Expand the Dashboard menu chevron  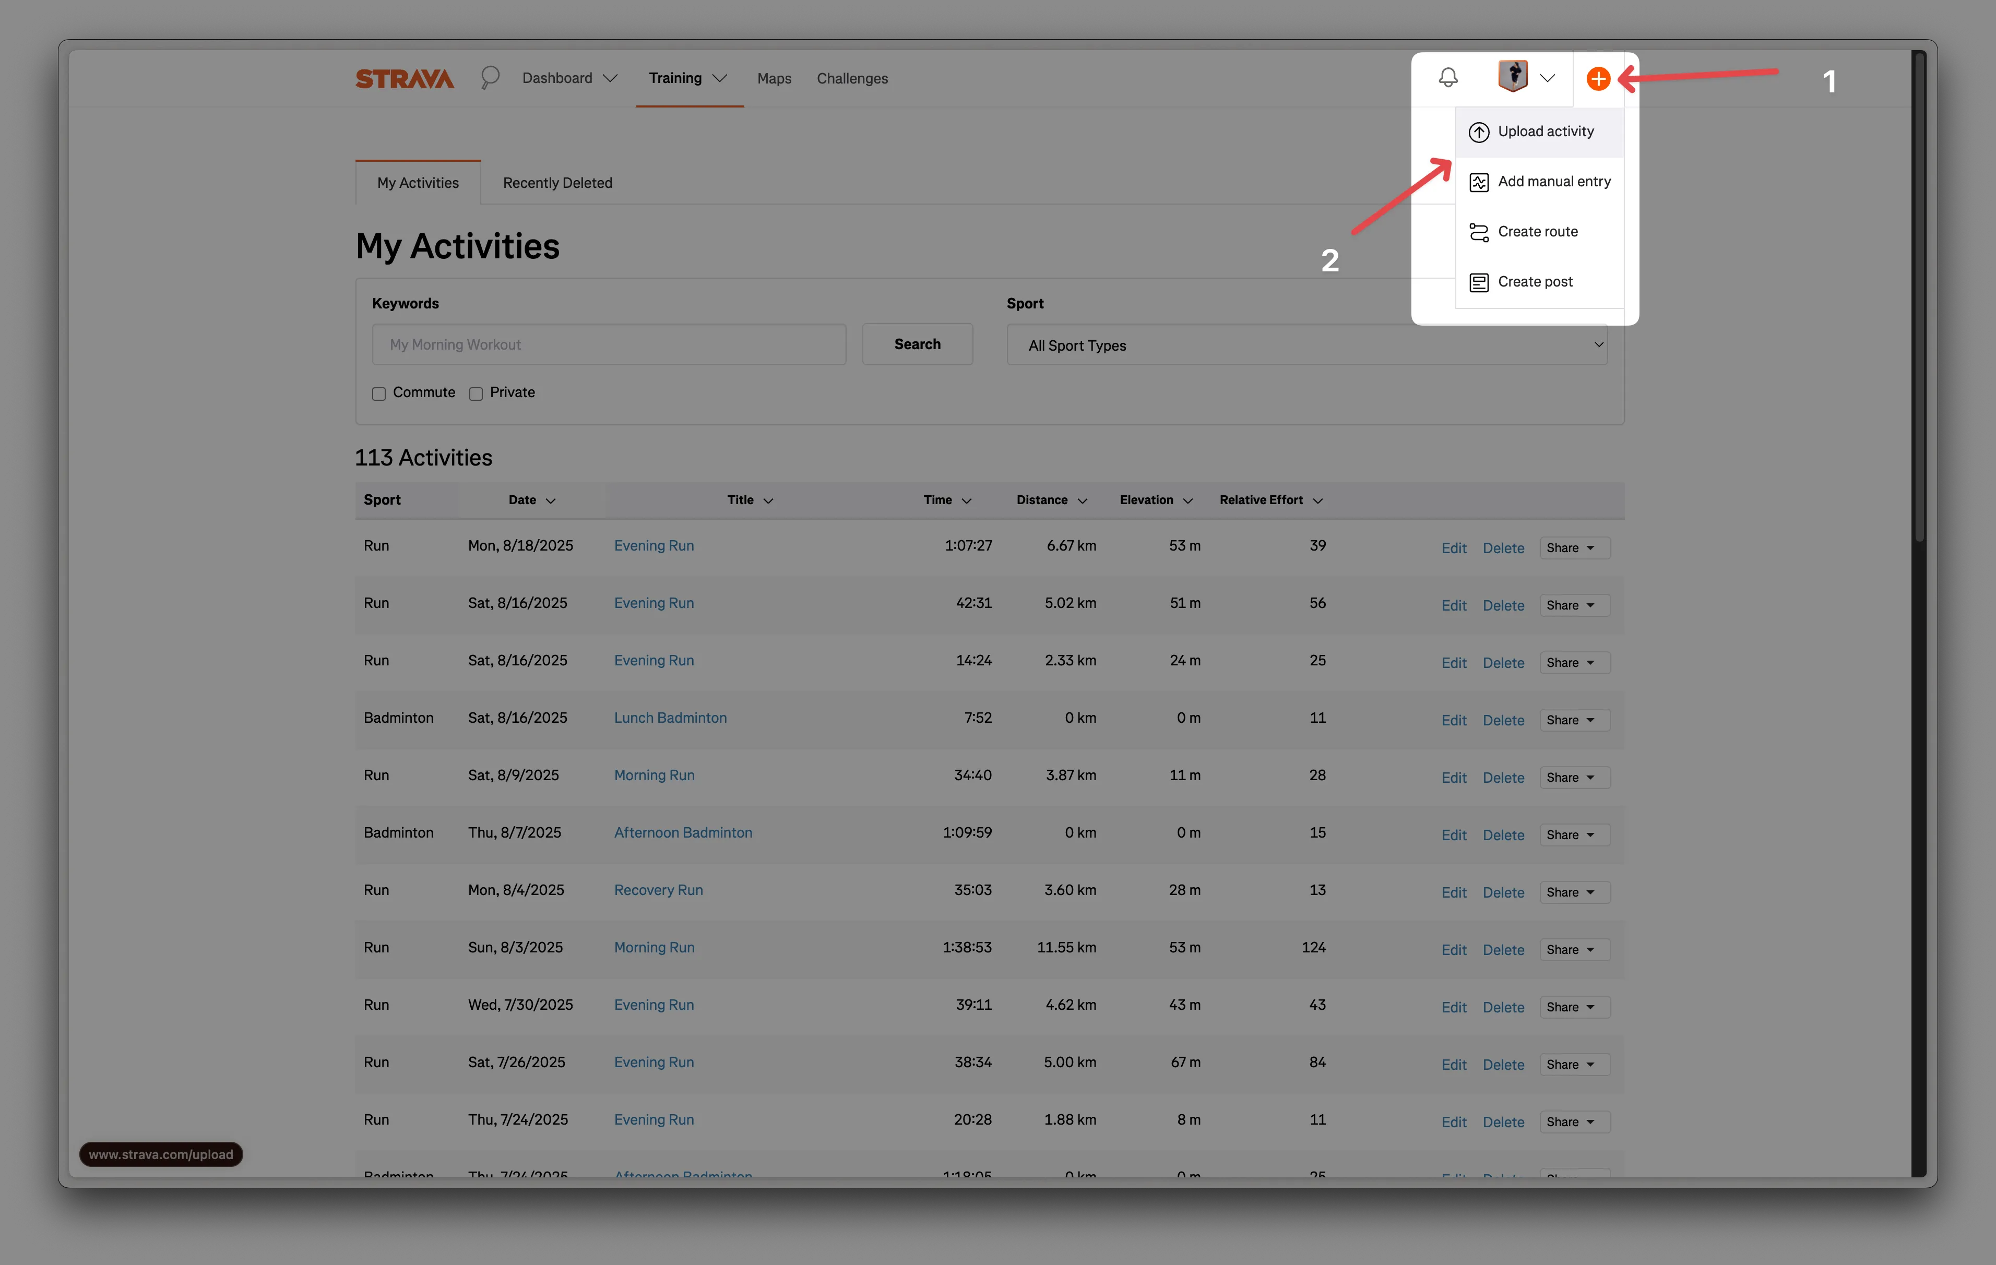[x=611, y=78]
